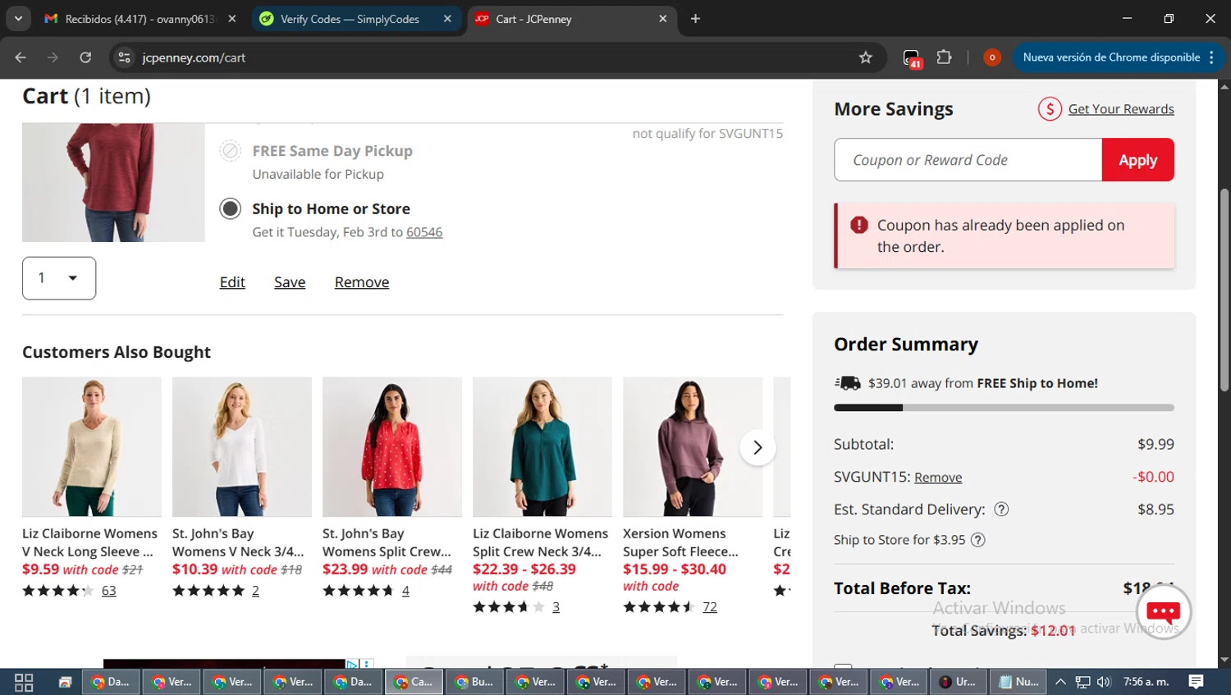This screenshot has width=1231, height=695.
Task: Open the tab search dropdown arrow
Action: 18,18
